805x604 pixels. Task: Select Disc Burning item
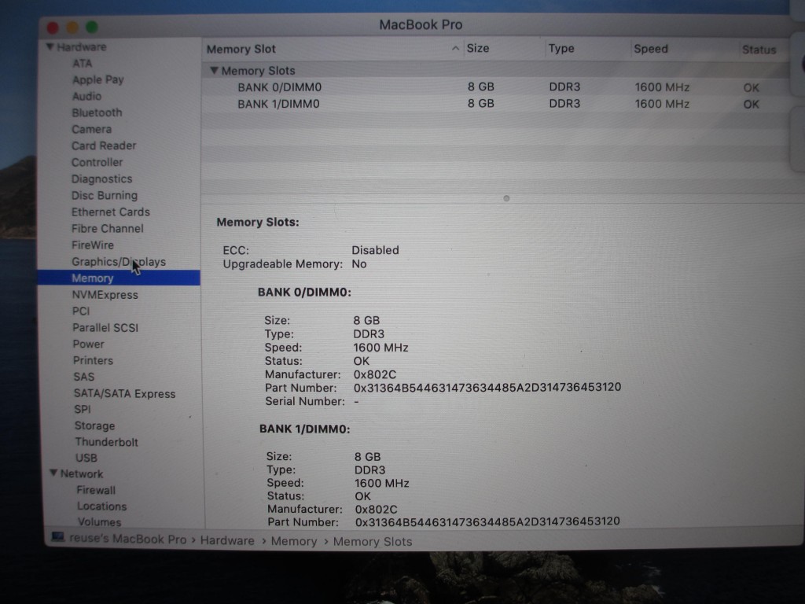point(105,195)
